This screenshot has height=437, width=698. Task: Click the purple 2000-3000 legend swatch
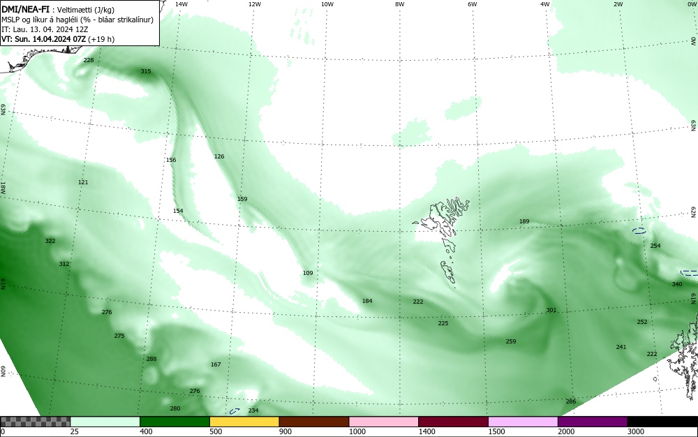click(x=593, y=422)
